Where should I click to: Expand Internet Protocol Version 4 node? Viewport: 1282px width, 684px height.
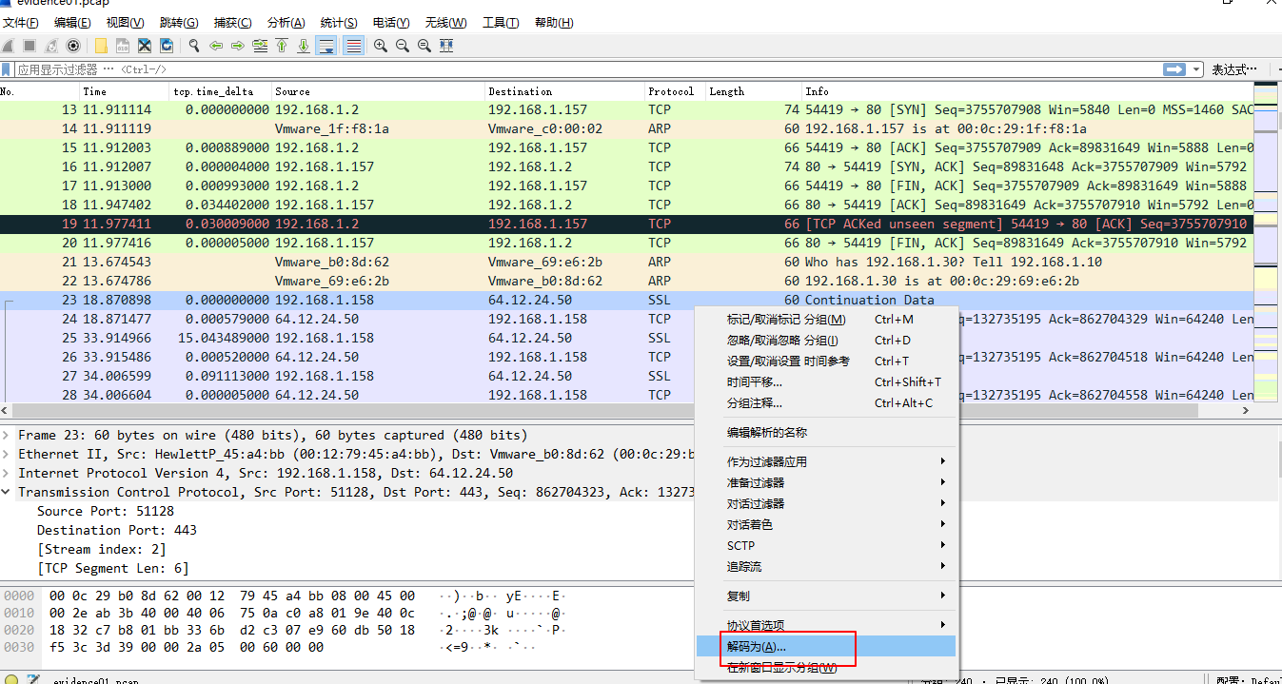click(7, 473)
